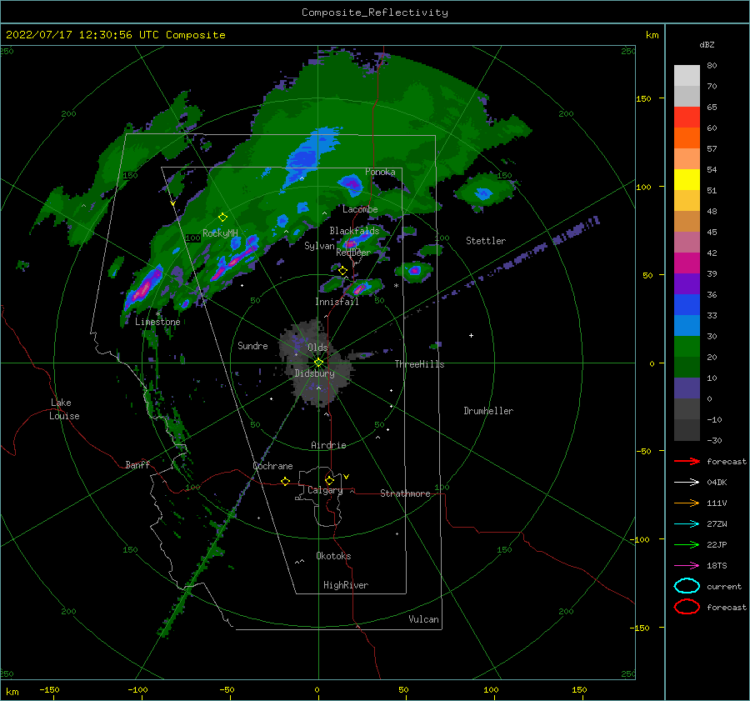Click the Strathmore town label

click(405, 493)
